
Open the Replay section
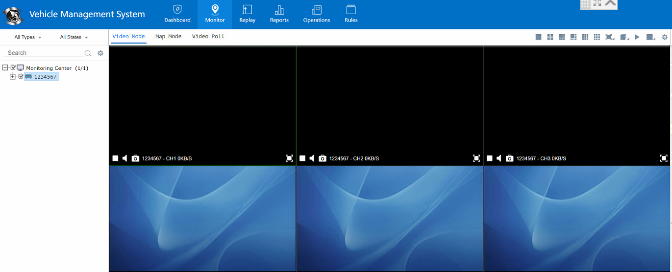248,14
